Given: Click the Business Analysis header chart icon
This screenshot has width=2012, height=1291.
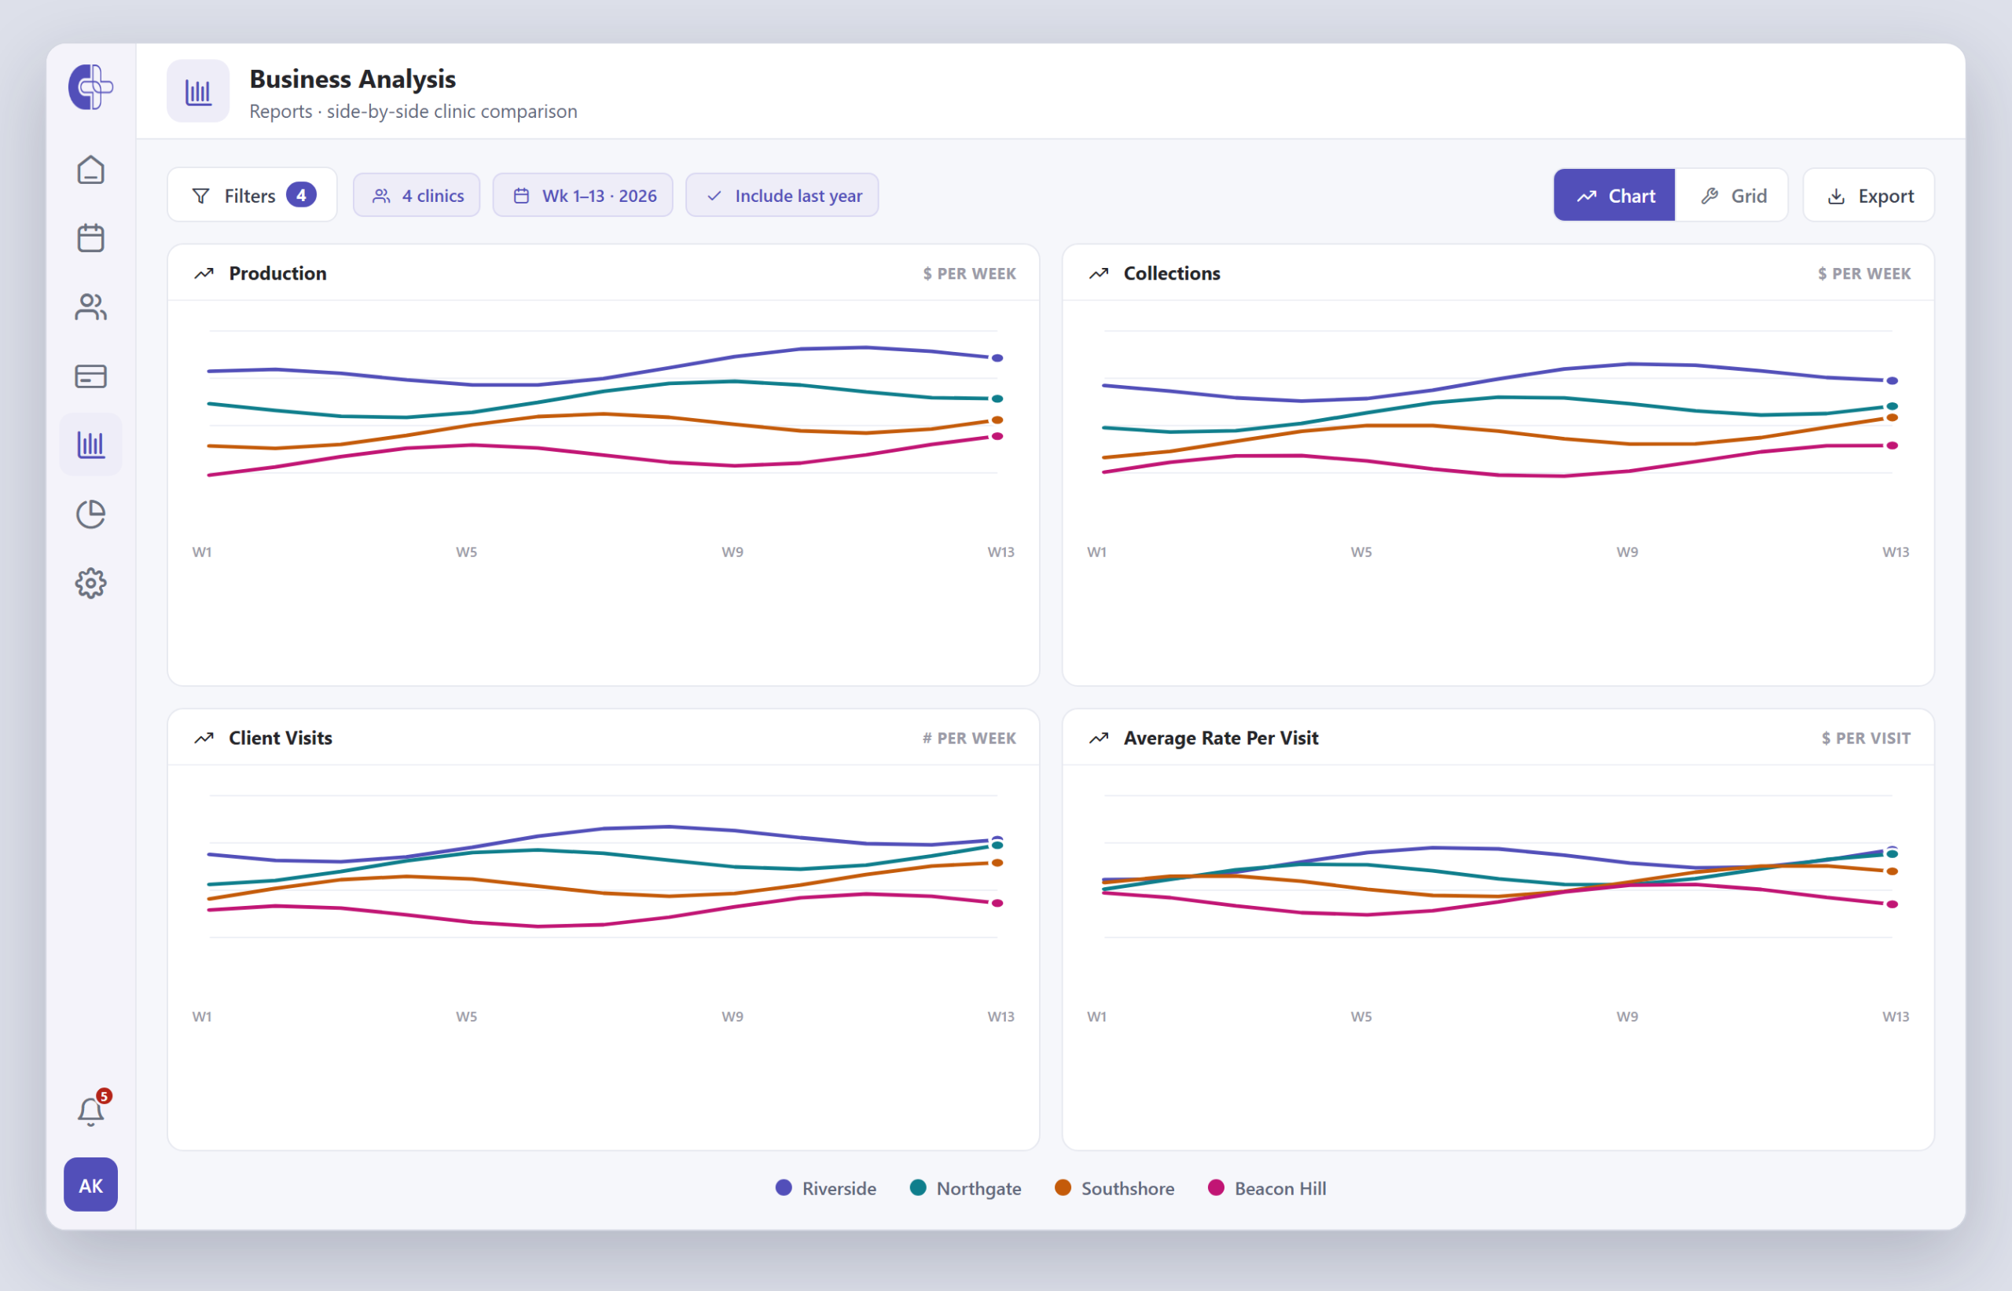Looking at the screenshot, I should click(x=198, y=91).
